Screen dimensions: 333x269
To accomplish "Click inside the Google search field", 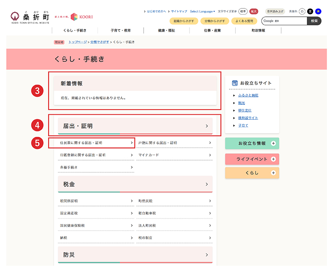I will tap(285, 20).
